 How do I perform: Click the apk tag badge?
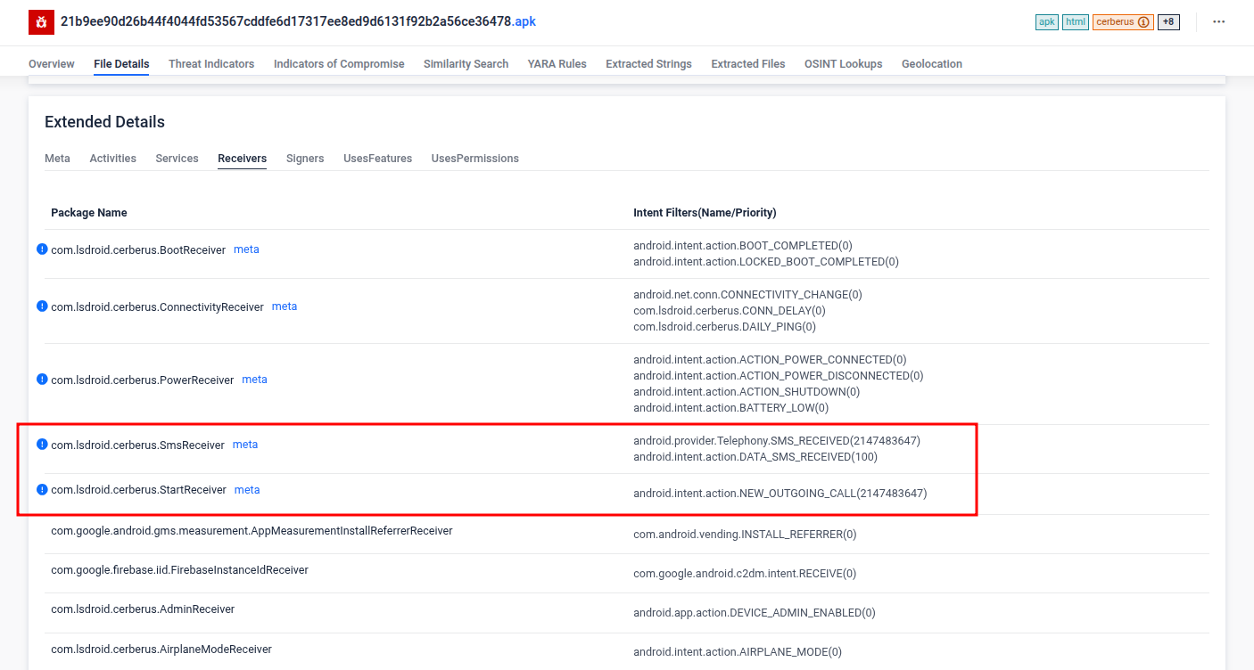[1046, 21]
